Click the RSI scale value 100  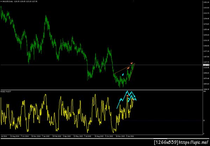pos(204,92)
